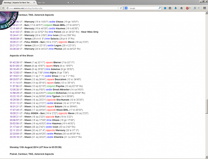Click 'Uranus' in Moon sextile row

(58, 103)
